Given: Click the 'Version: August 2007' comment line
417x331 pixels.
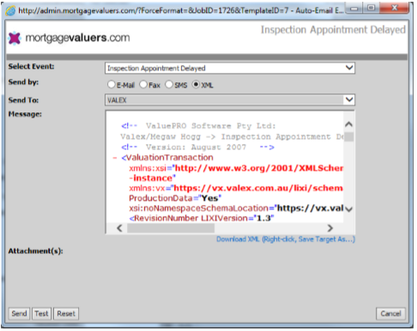Looking at the screenshot, I should tap(197, 147).
